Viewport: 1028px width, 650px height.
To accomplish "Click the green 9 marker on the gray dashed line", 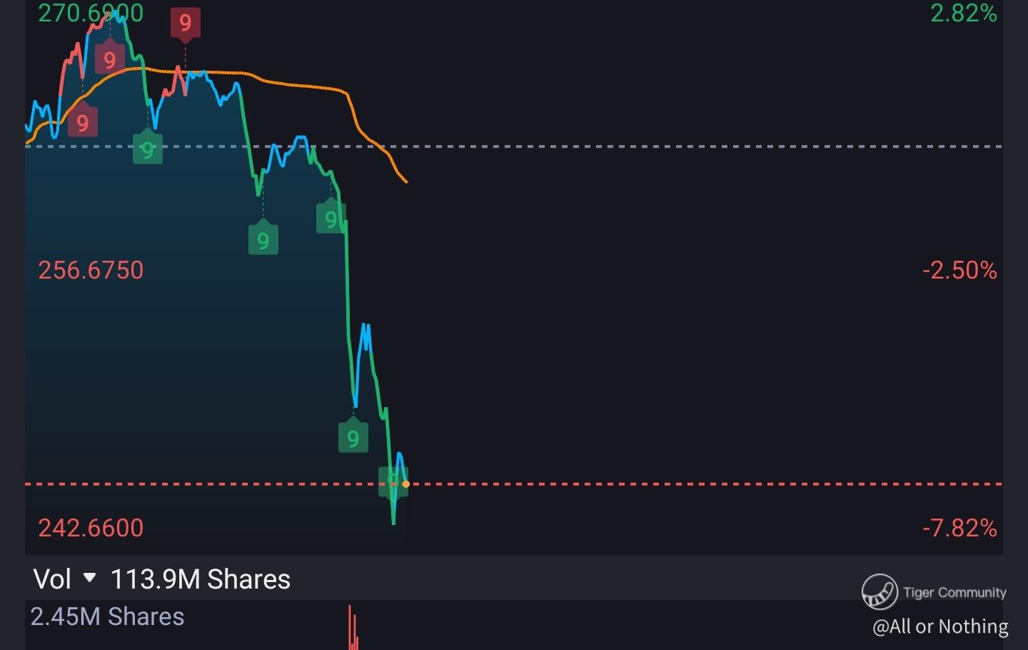I will pos(148,150).
